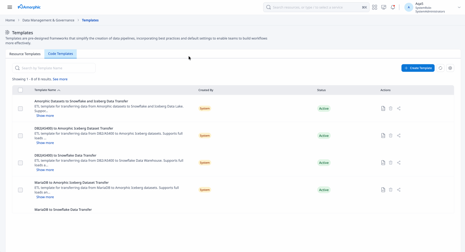Click System badge in Amorphic Datasets row

205,108
